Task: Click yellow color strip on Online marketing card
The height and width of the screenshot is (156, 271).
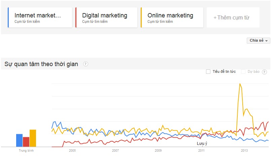Action: point(141,17)
